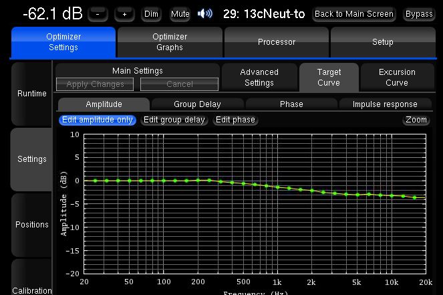Toggle the Dim button

151,14
